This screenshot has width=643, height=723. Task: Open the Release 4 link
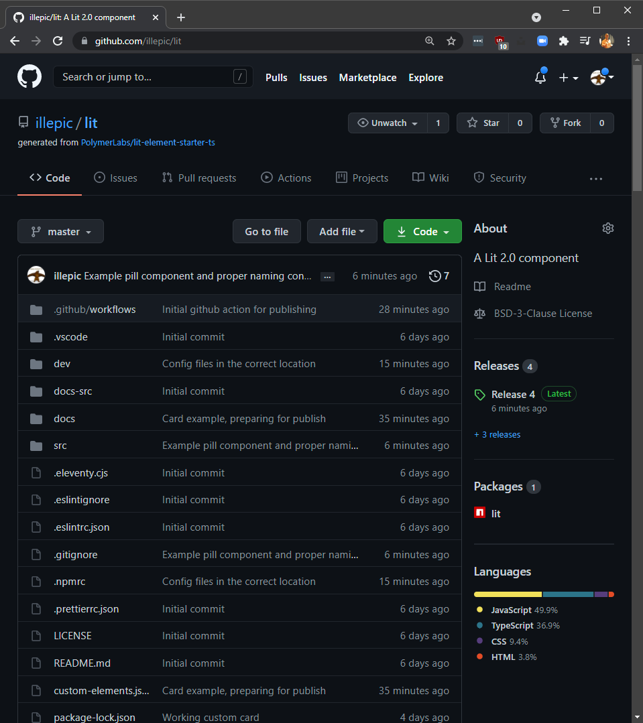[513, 395]
